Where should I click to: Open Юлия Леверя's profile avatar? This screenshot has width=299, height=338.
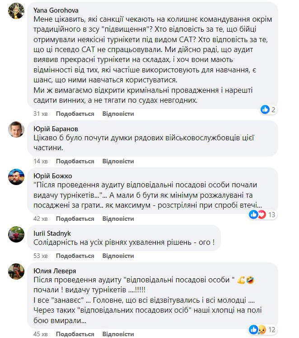[16, 271]
